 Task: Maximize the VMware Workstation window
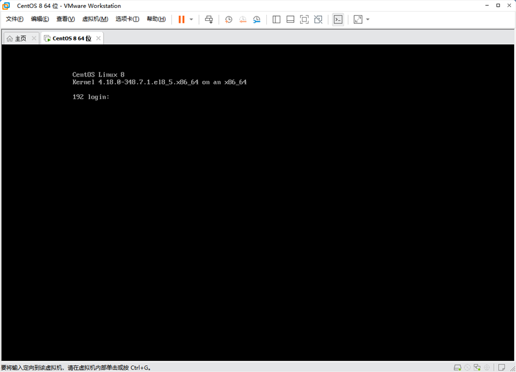click(498, 6)
